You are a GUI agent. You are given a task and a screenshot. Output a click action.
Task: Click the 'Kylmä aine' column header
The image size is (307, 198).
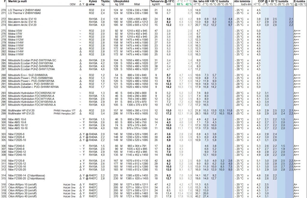pyautogui.click(x=93, y=3)
